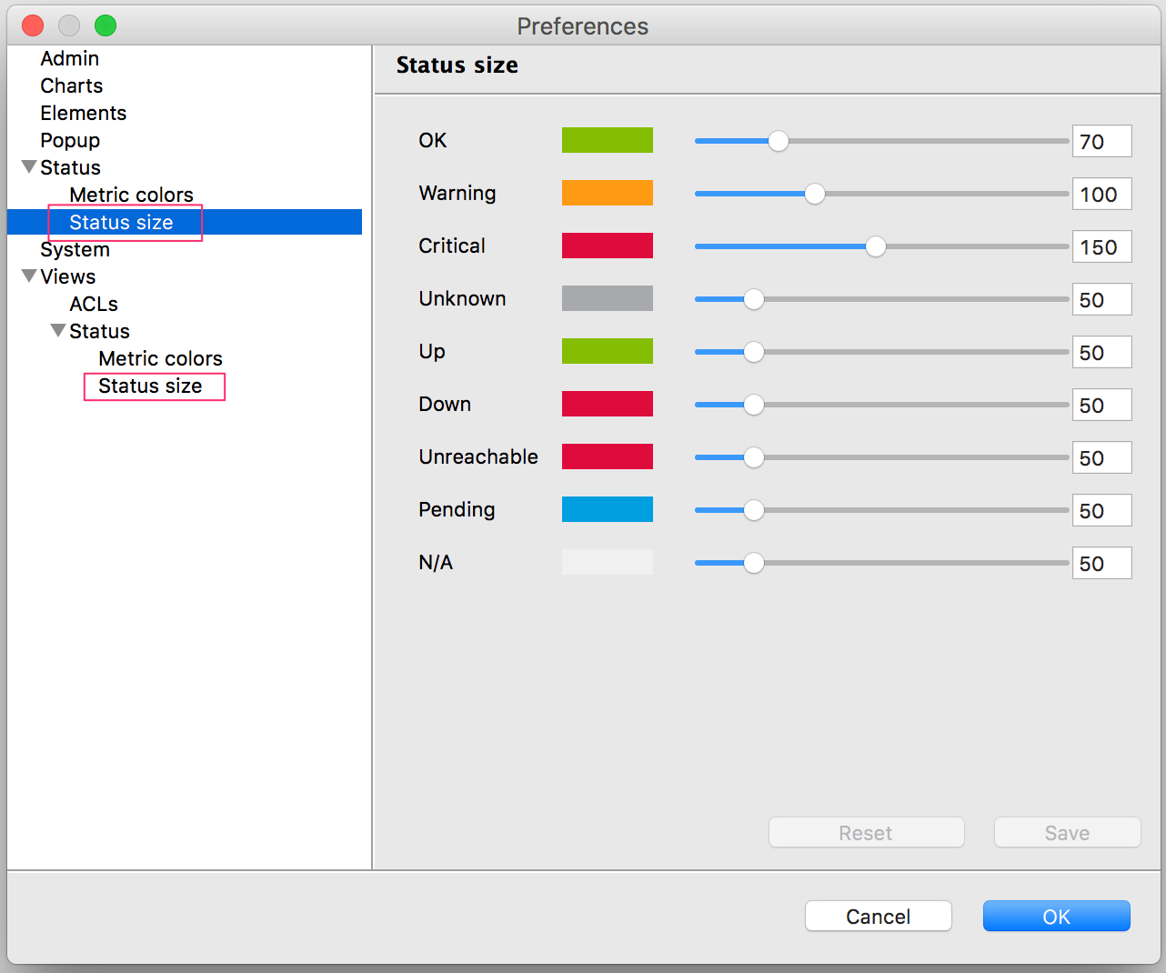Click the orange Warning color swatch

click(607, 192)
